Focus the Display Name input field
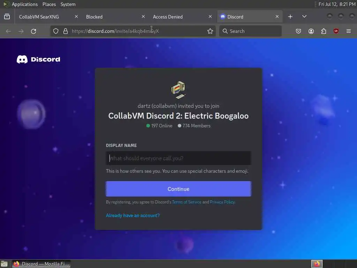357x268 pixels. click(178, 158)
